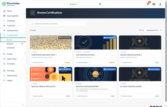Viewport: 167px width, 107px height.
Task: Select the Completed submenu item
Action: point(11,48)
